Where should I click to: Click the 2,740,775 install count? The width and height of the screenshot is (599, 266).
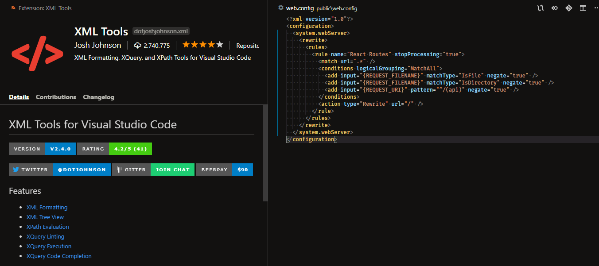pyautogui.click(x=157, y=46)
